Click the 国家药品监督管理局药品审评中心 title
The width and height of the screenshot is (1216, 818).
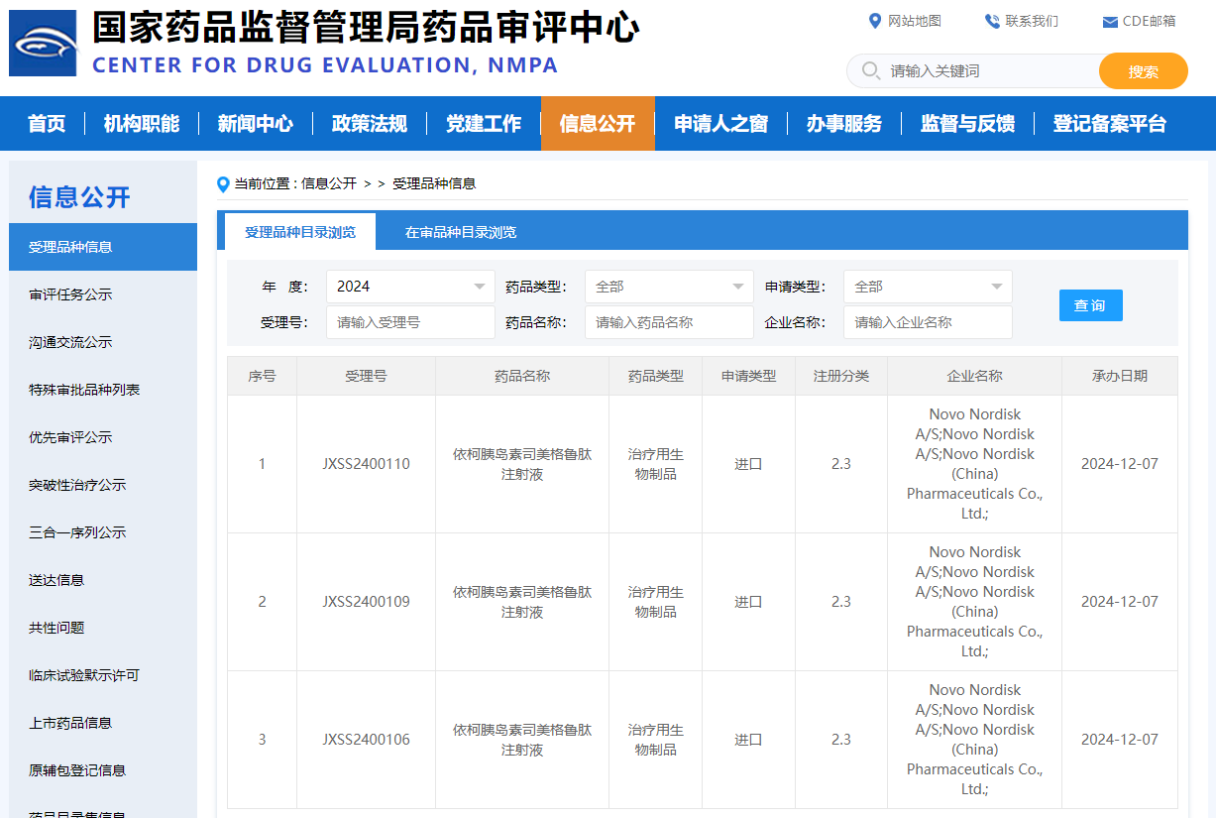point(366,28)
